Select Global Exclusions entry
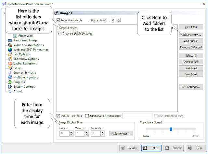Screen dimensions: 208x154 [x=25, y=63]
